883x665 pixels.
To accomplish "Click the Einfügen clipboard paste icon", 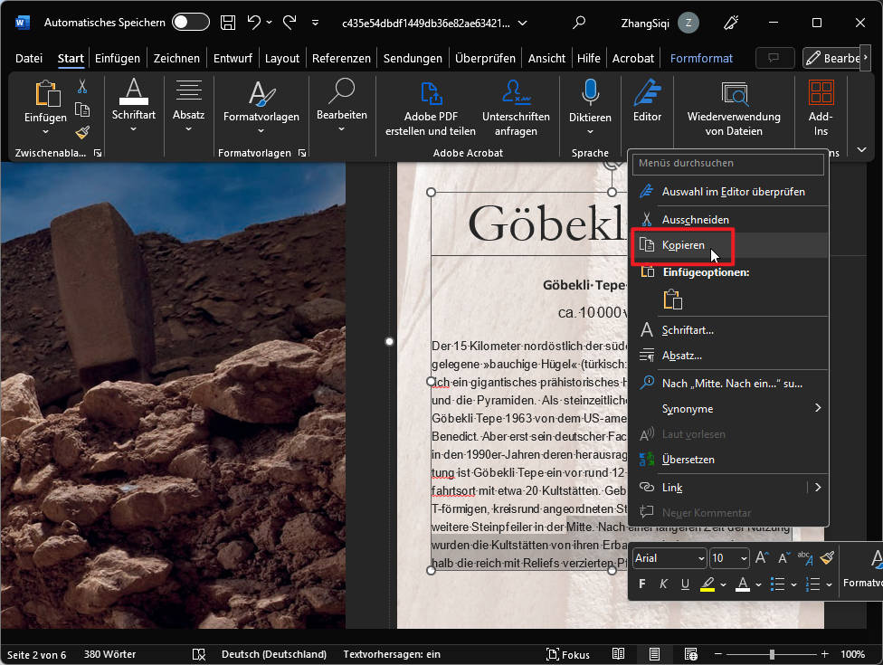I will [x=47, y=93].
